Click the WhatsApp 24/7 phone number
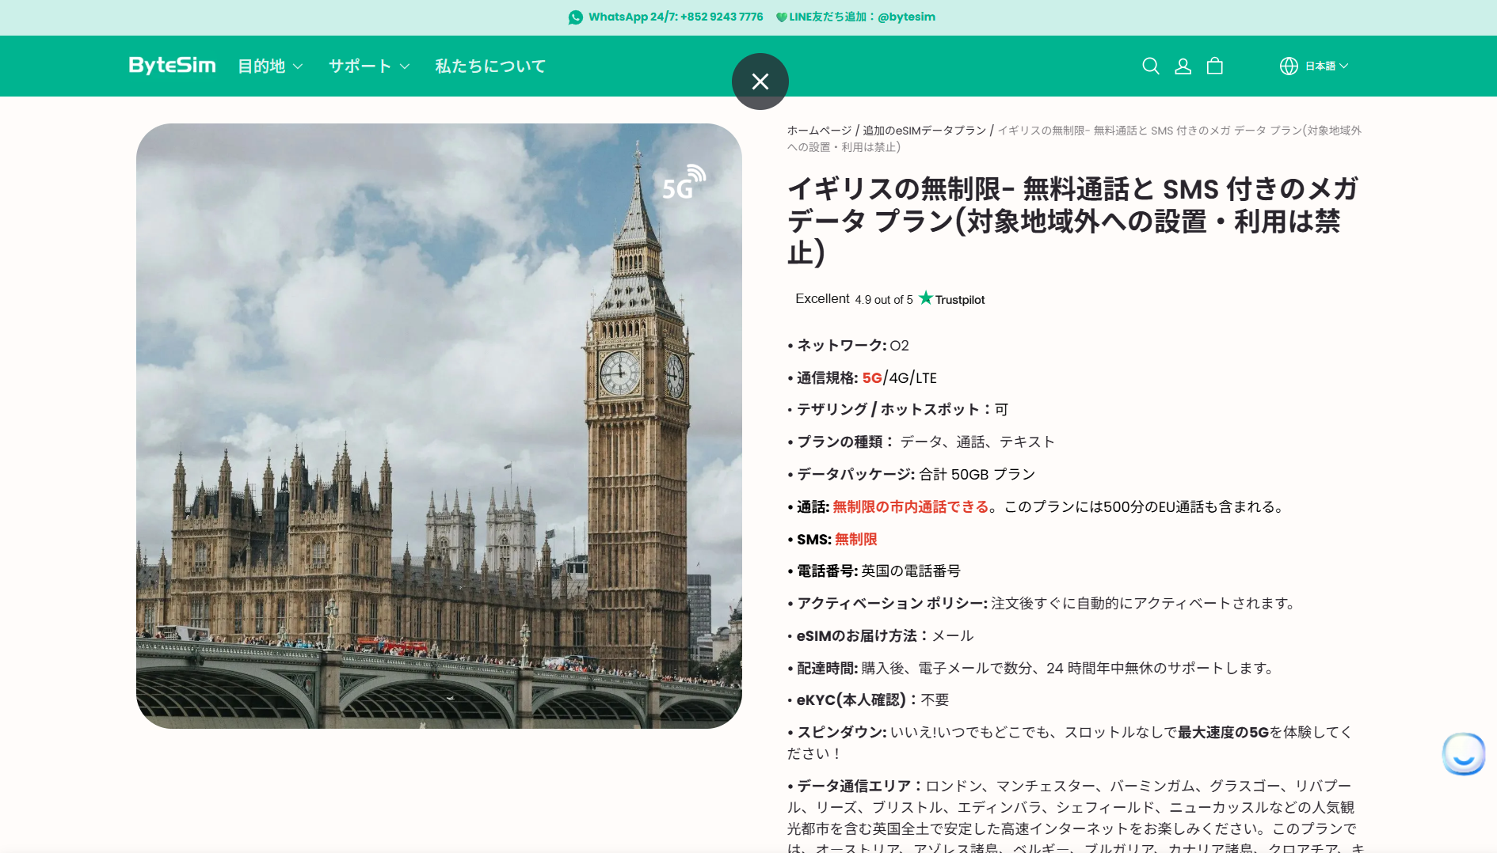The image size is (1497, 853). point(676,17)
